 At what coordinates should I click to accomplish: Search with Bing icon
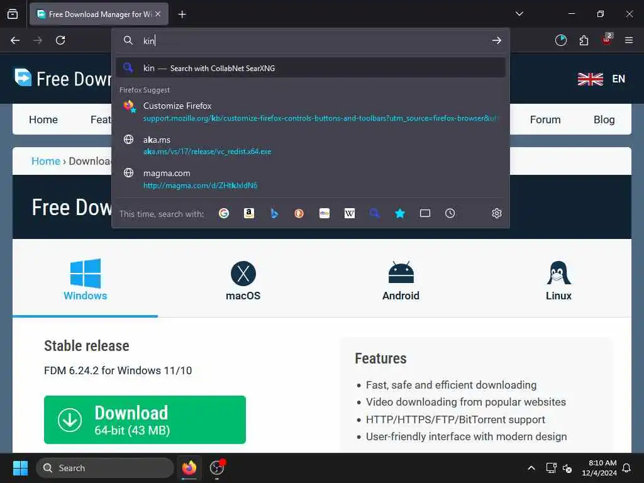(274, 213)
